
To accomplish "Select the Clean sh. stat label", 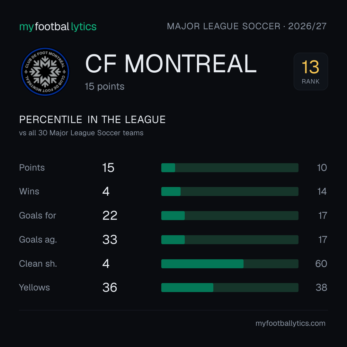I will pyautogui.click(x=38, y=264).
